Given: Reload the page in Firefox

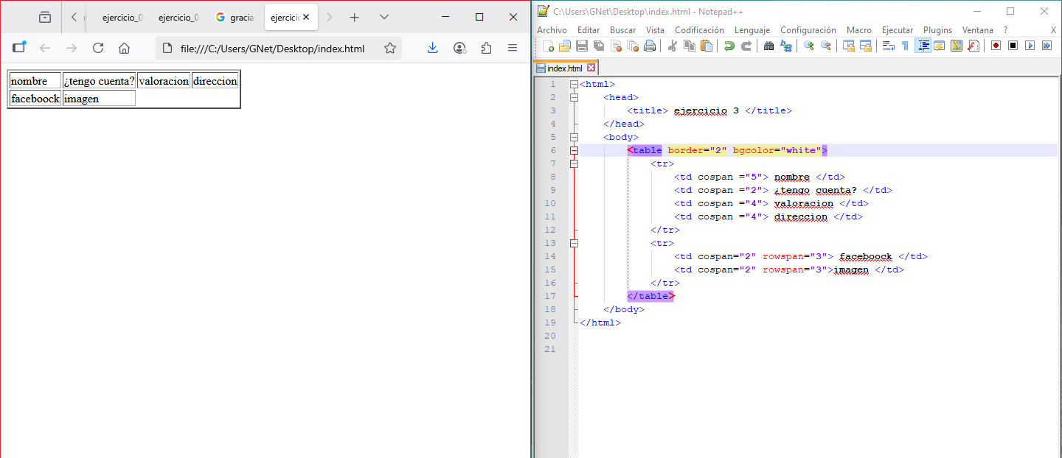Looking at the screenshot, I should [98, 48].
